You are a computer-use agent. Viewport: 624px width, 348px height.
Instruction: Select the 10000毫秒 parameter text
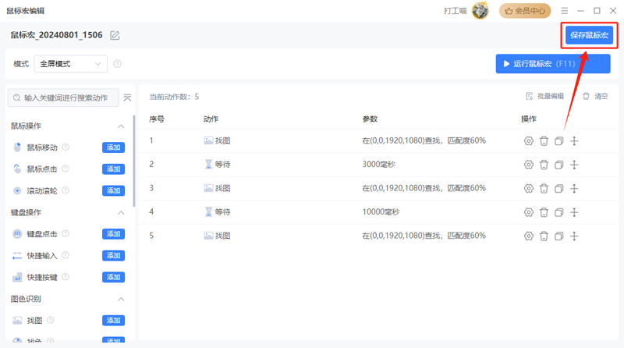[x=381, y=211]
